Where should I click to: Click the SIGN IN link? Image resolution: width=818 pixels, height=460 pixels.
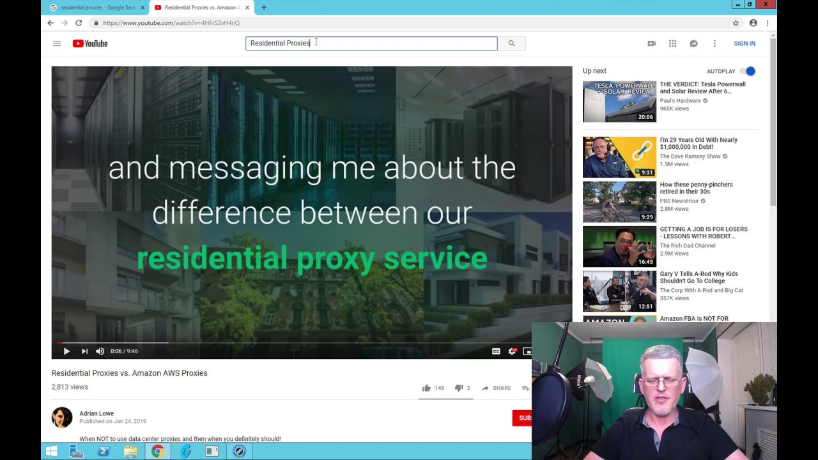[745, 43]
